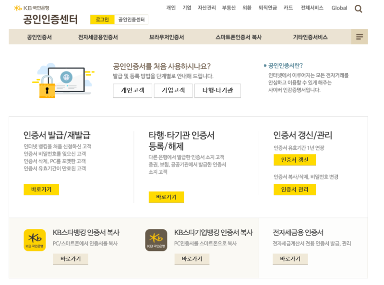Click the 개인고객 guide button
Image resolution: width=384 pixels, height=285 pixels.
coord(132,91)
